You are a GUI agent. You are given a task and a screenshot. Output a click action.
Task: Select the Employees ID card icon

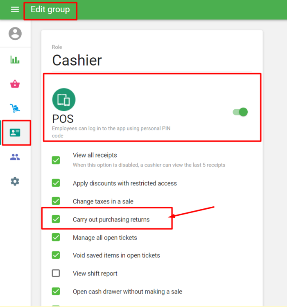[15, 133]
